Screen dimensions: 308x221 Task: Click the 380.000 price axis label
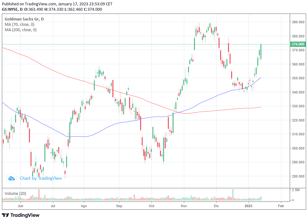tap(298, 36)
